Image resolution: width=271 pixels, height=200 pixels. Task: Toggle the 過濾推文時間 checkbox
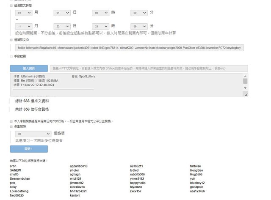click(11, 5)
